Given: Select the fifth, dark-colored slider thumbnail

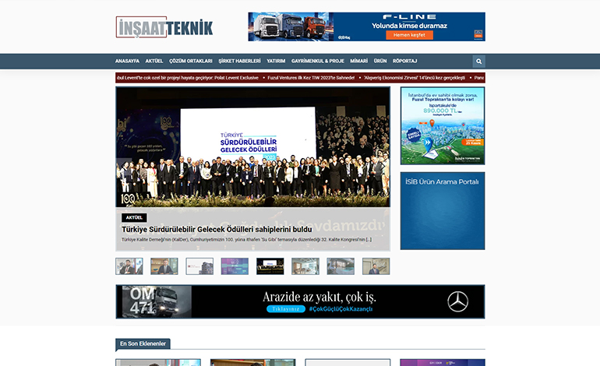Looking at the screenshot, I should 270,266.
